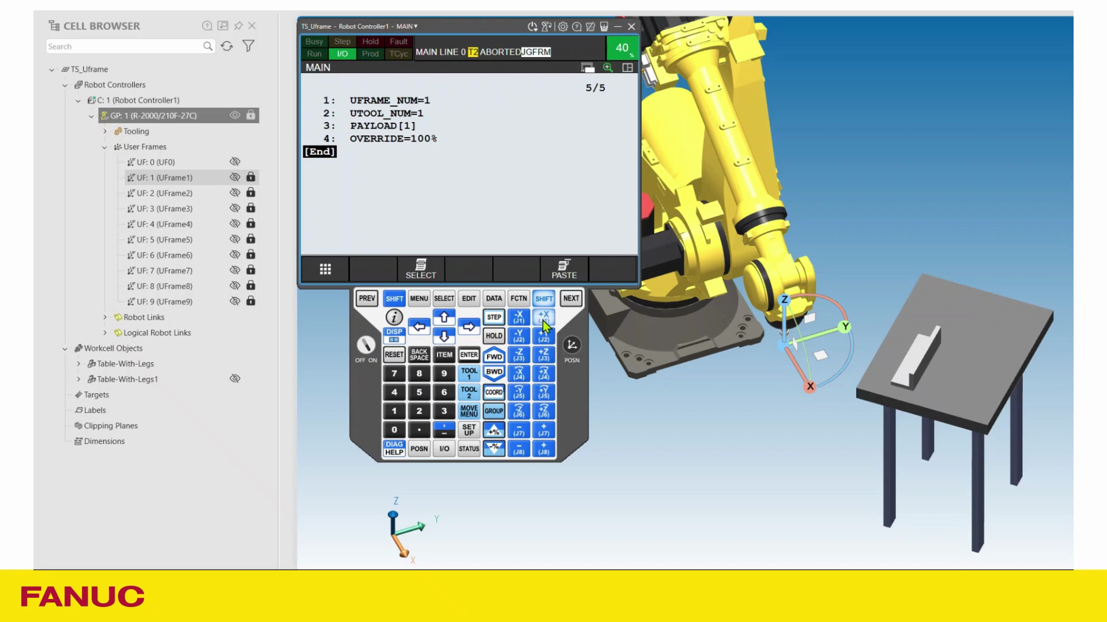
Task: Click the SELECT softkey on pendant screen
Action: pyautogui.click(x=421, y=269)
